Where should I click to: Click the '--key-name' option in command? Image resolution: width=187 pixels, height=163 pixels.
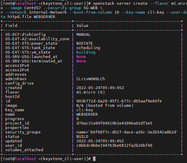[133, 12]
